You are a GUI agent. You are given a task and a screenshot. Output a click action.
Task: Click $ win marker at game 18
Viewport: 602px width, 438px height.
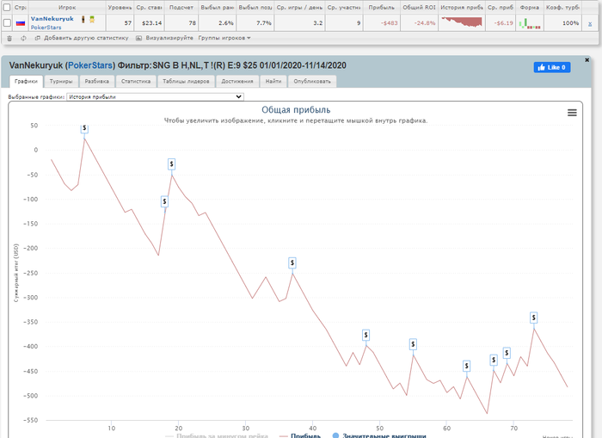[x=165, y=201]
